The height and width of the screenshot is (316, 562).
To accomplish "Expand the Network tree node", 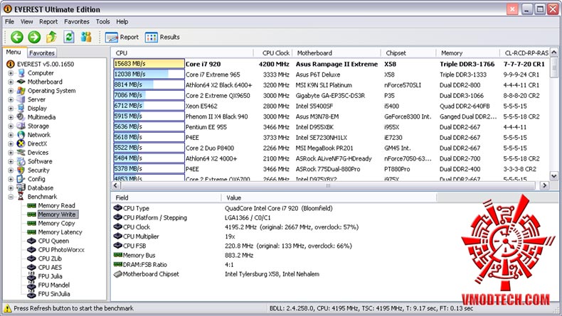I will (x=11, y=135).
